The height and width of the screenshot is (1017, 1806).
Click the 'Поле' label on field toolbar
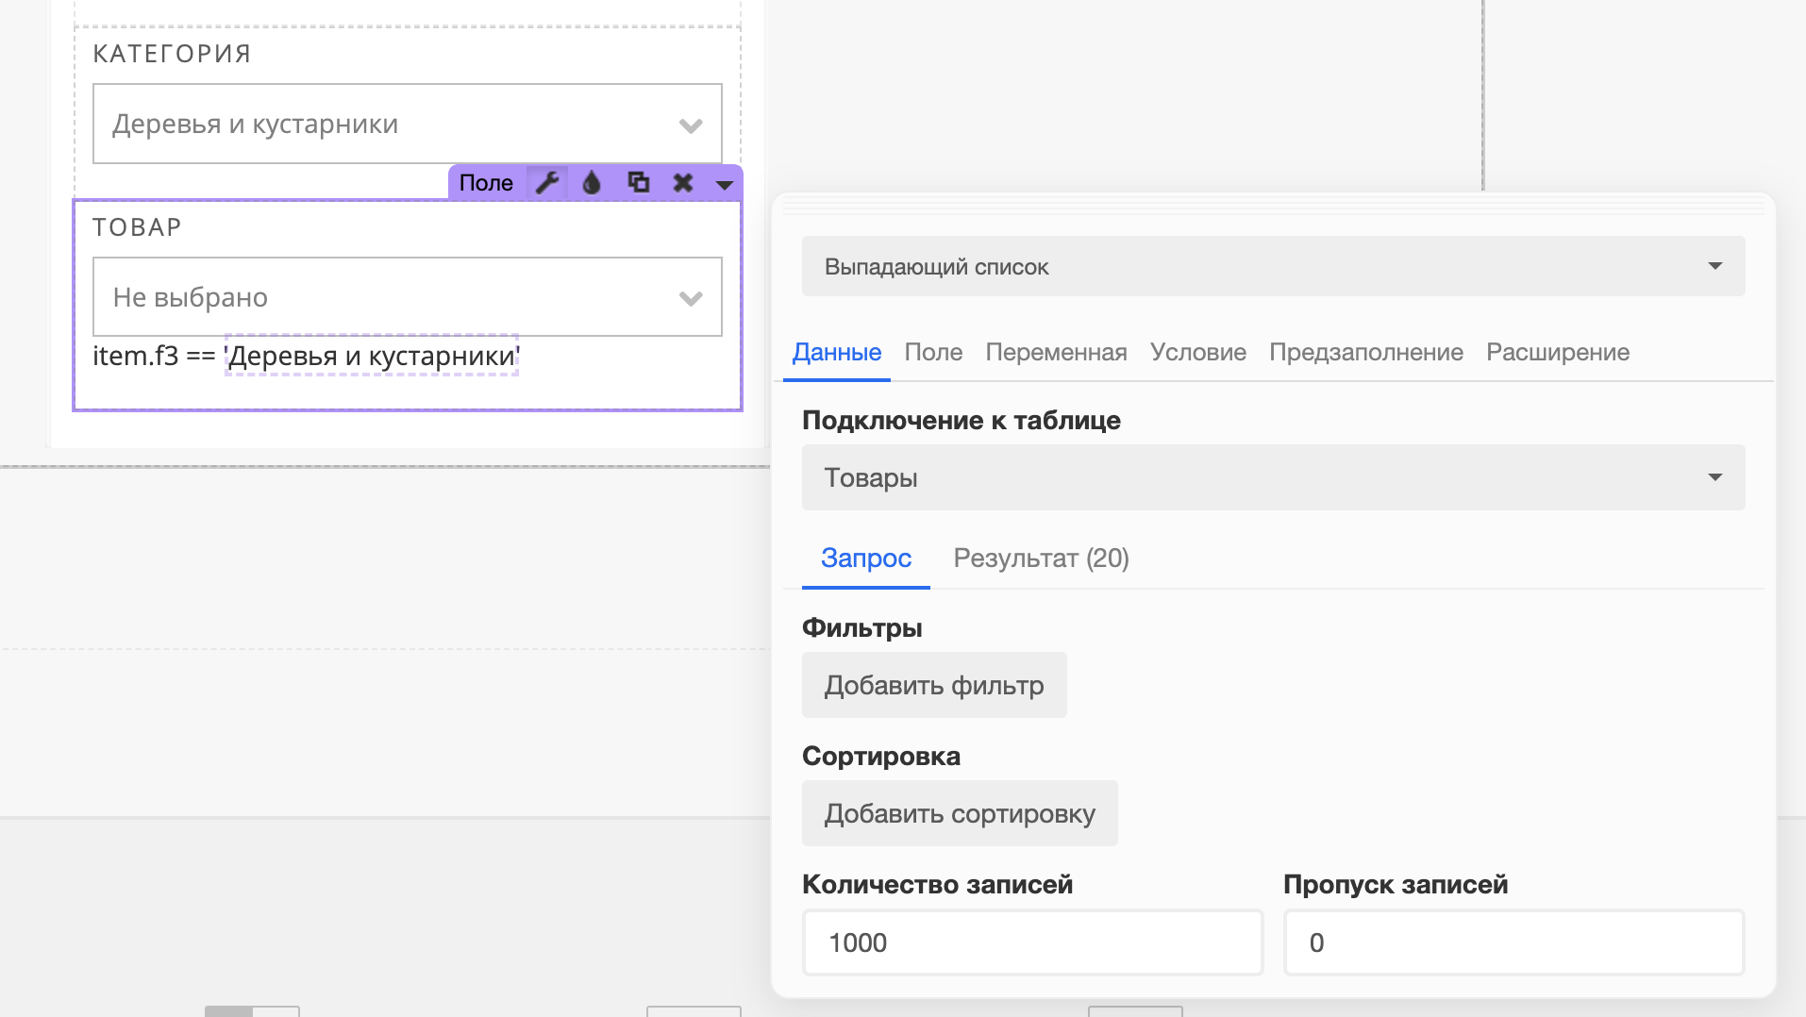click(x=486, y=183)
